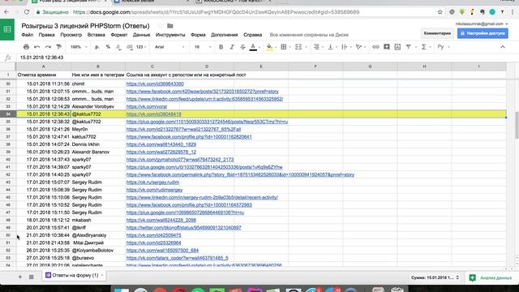Click the Настройки доступа share button

tap(483, 33)
